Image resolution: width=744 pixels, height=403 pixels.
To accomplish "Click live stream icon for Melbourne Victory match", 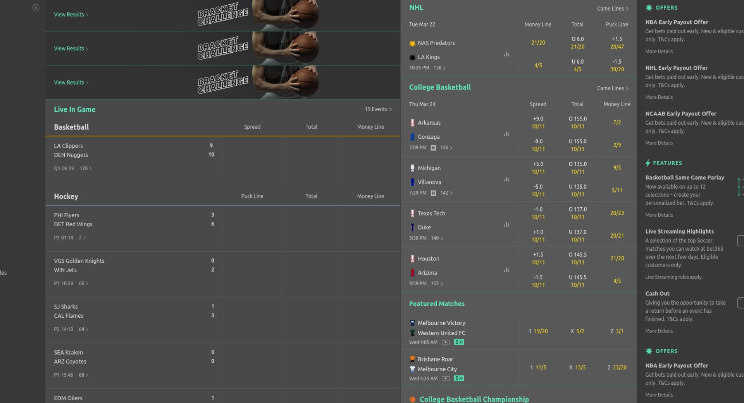I will point(446,342).
